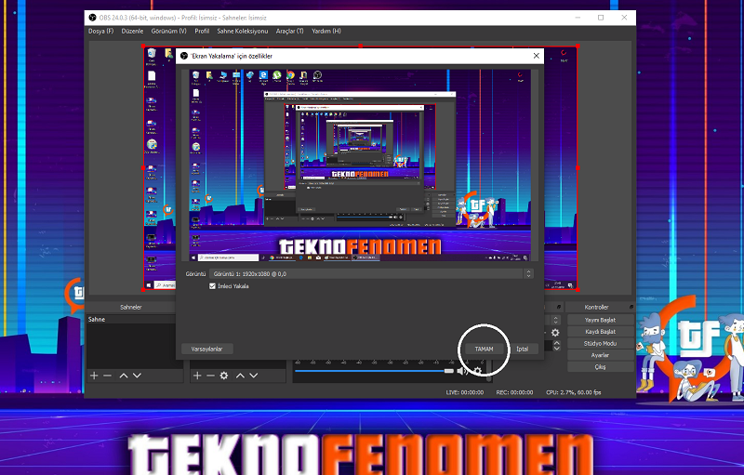This screenshot has height=475, width=744.
Task: Open the Düzenle menu
Action: click(x=132, y=31)
